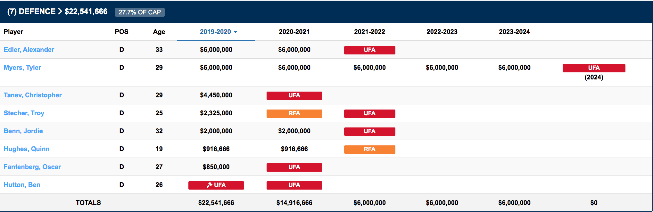Expand the Defence section header
The image size is (653, 212).
pos(57,12)
